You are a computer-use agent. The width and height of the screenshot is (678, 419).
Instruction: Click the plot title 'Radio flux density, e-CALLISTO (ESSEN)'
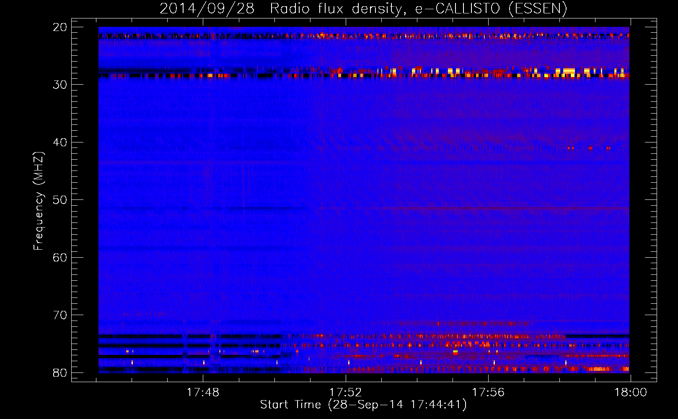point(418,9)
